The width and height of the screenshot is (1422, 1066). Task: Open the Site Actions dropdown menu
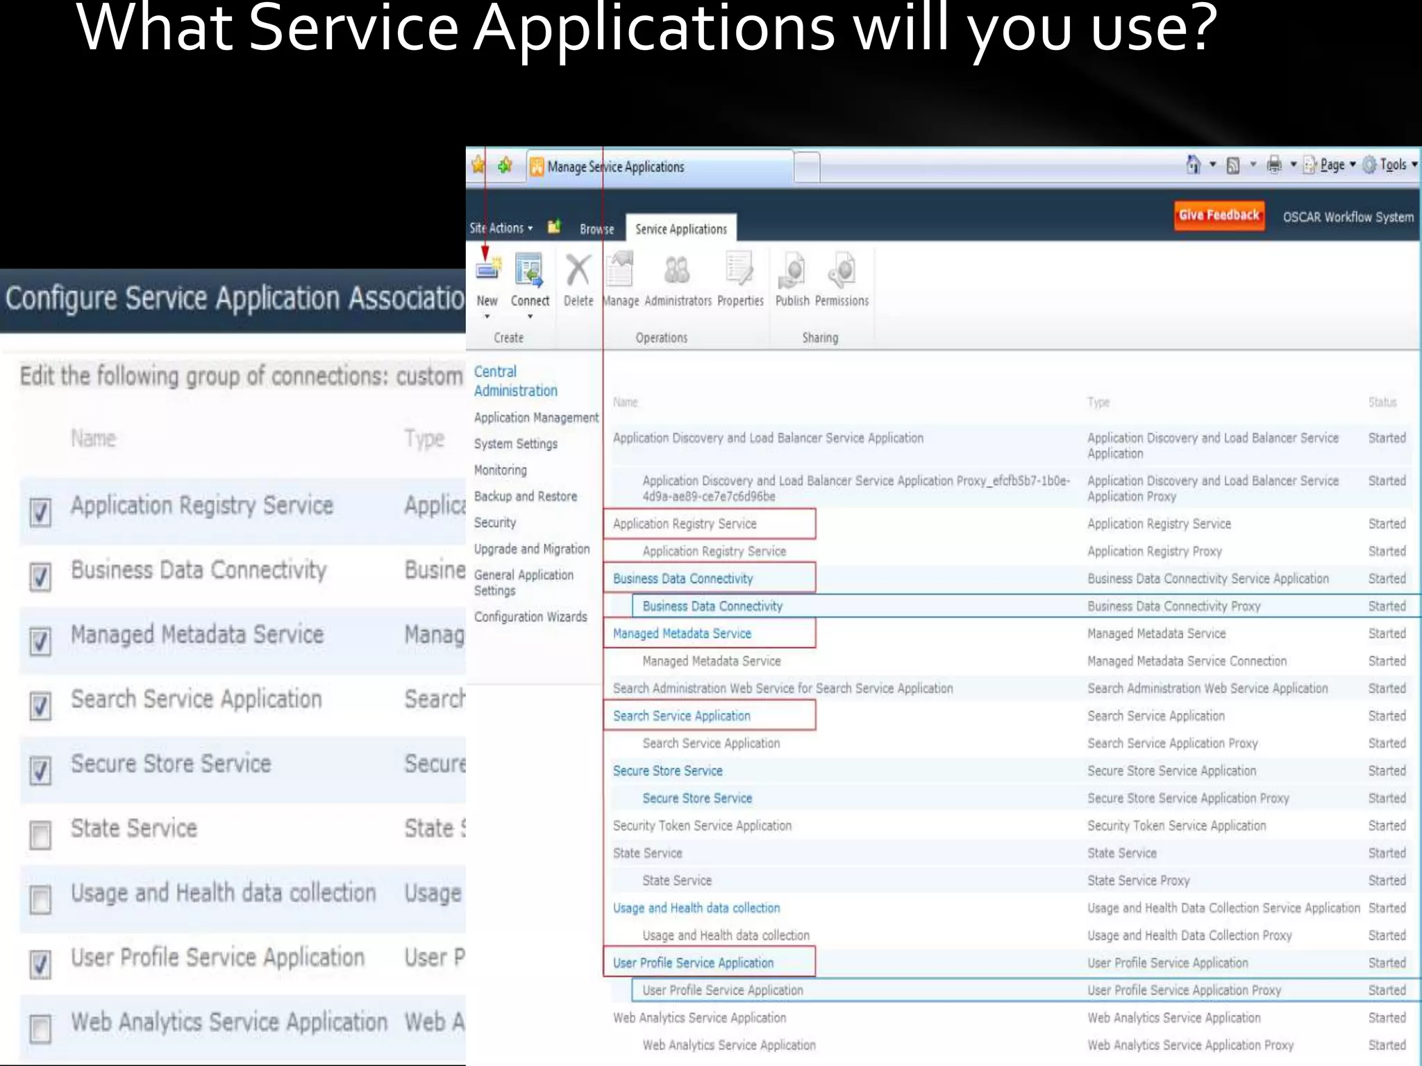click(501, 228)
